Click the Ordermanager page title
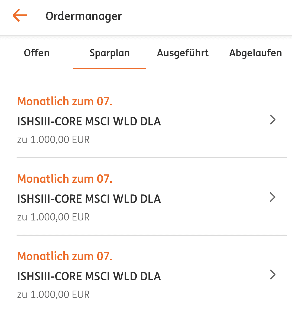The image size is (292, 312). point(83,16)
